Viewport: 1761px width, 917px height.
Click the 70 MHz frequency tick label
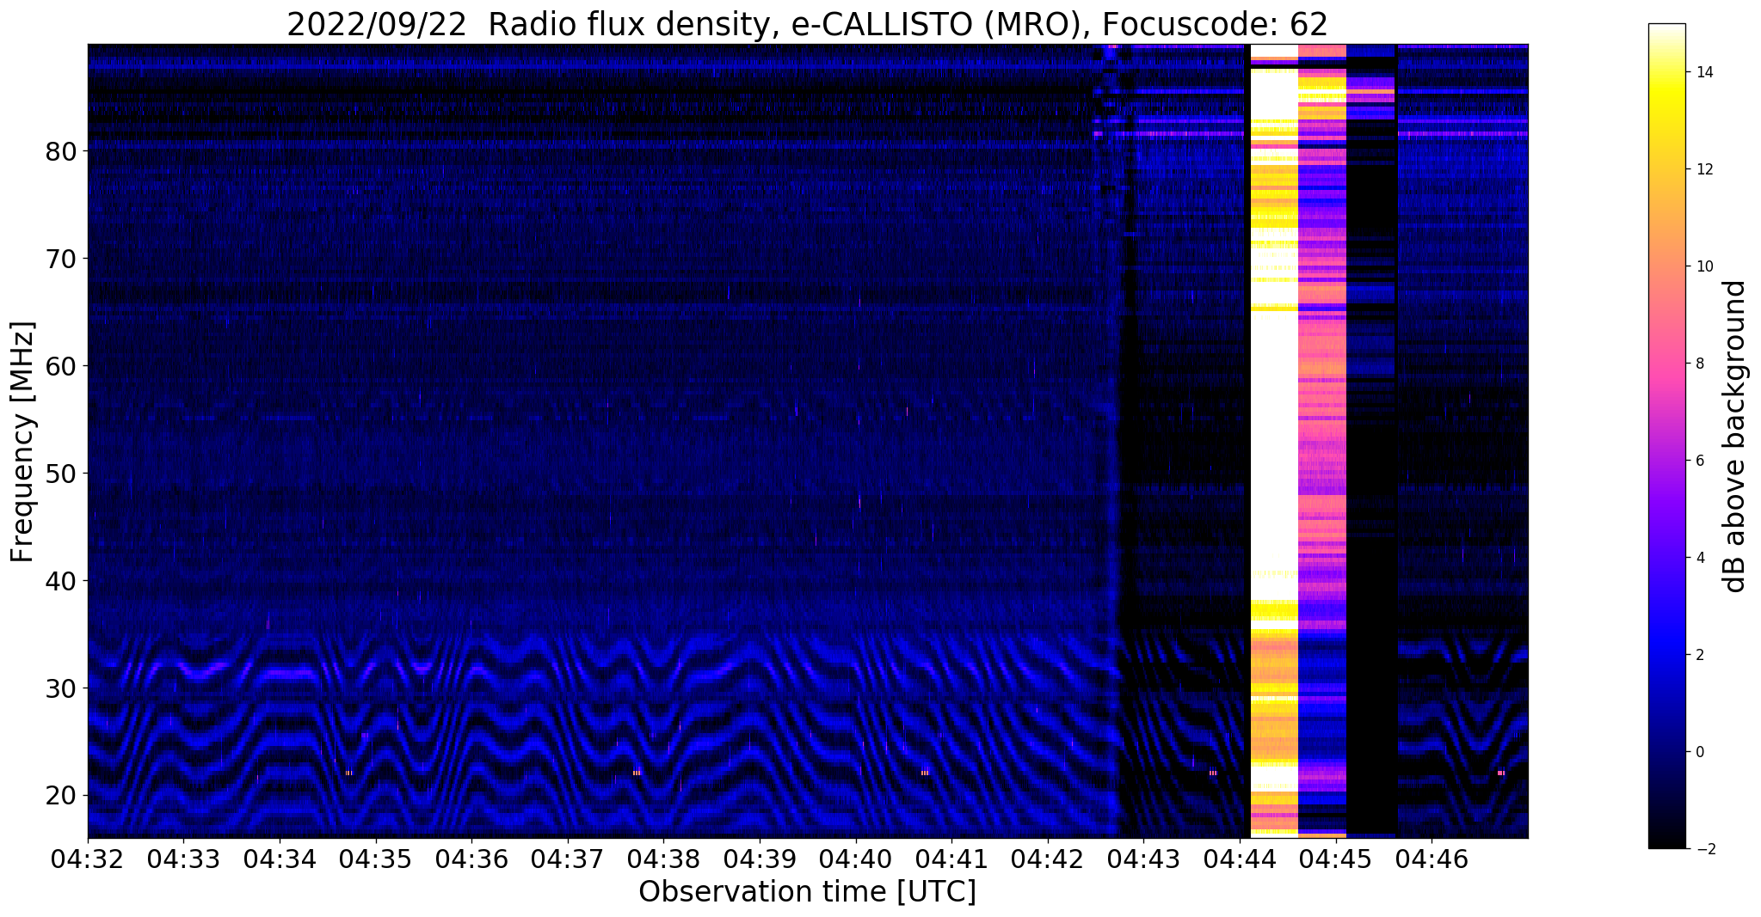point(61,259)
